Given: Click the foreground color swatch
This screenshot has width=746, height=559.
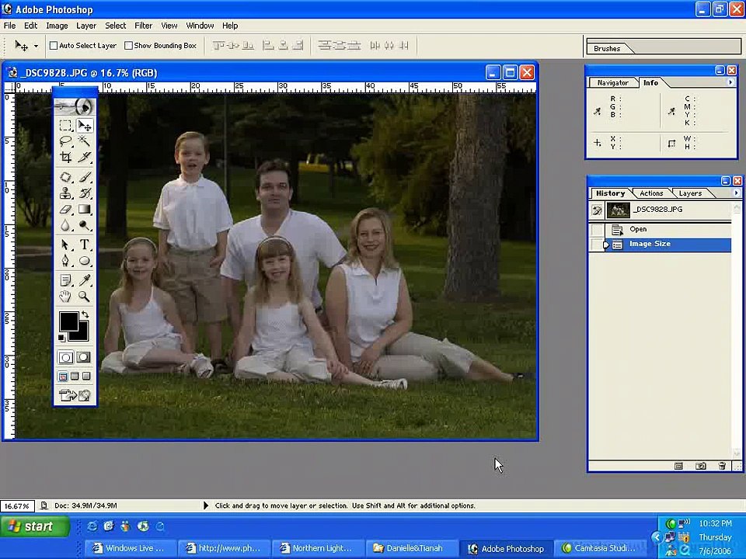Looking at the screenshot, I should pyautogui.click(x=68, y=321).
